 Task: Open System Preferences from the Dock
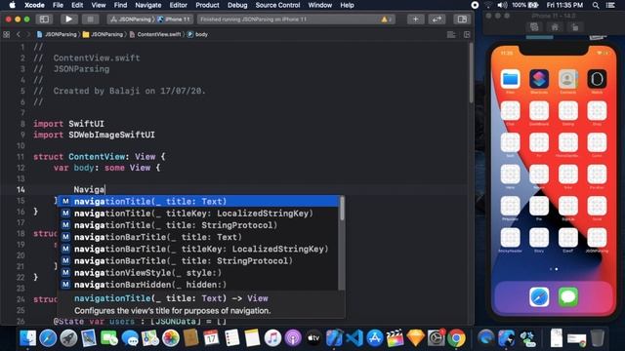pos(437,338)
